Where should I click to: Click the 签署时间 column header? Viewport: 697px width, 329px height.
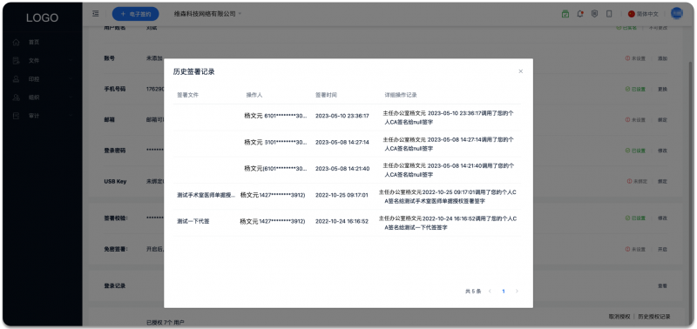326,95
